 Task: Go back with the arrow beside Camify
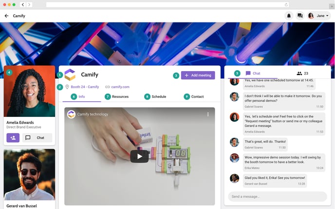click(x=7, y=16)
